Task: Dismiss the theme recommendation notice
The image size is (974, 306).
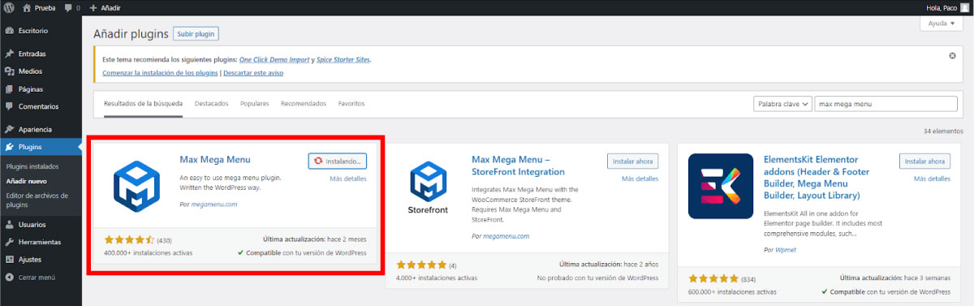Action: coord(952,56)
